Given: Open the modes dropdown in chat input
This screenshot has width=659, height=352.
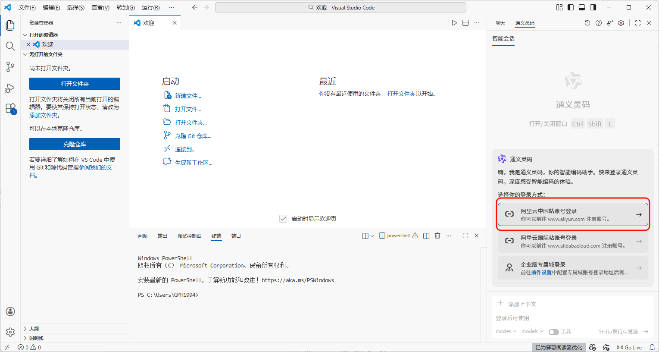Looking at the screenshot, I should point(506,331).
